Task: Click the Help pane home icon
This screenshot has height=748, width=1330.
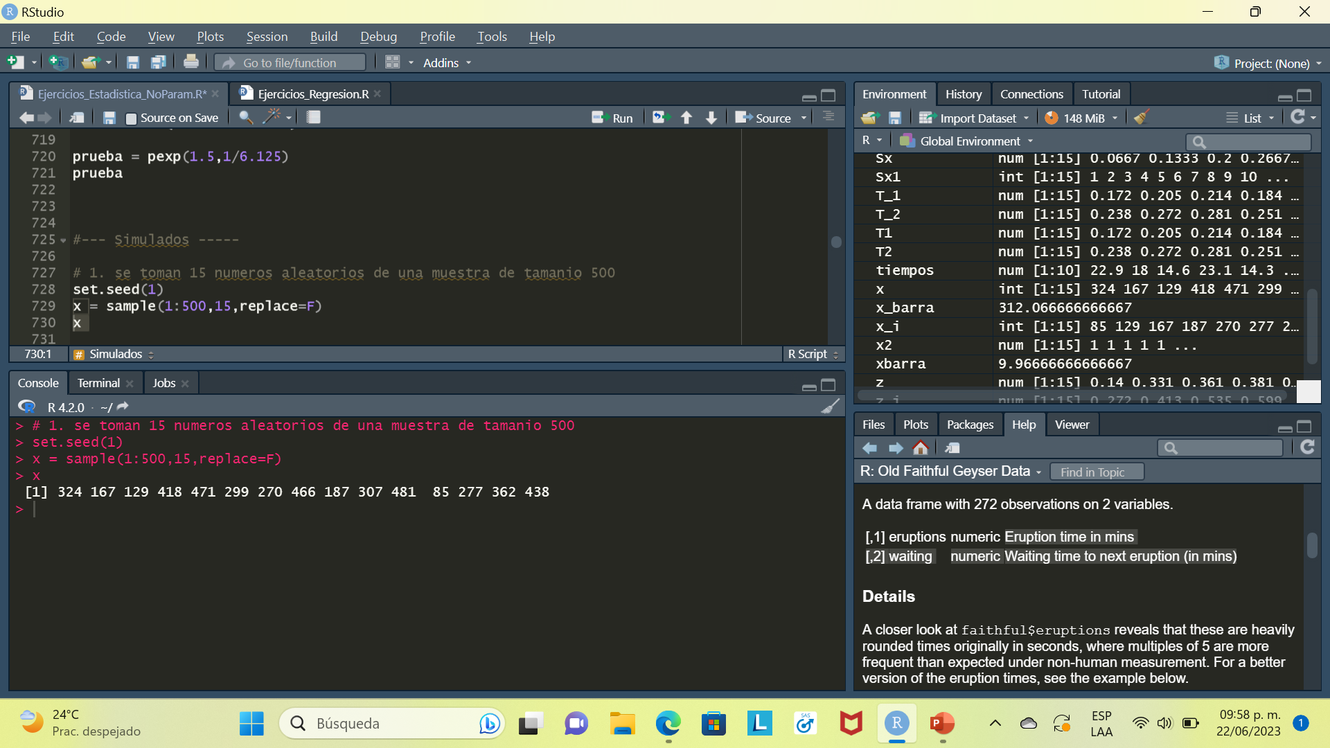Action: [921, 448]
